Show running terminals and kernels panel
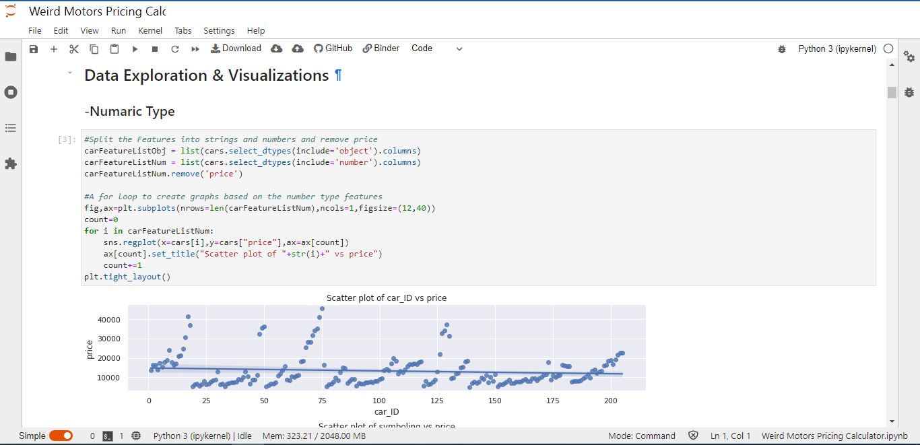The height and width of the screenshot is (445, 920). pyautogui.click(x=11, y=92)
